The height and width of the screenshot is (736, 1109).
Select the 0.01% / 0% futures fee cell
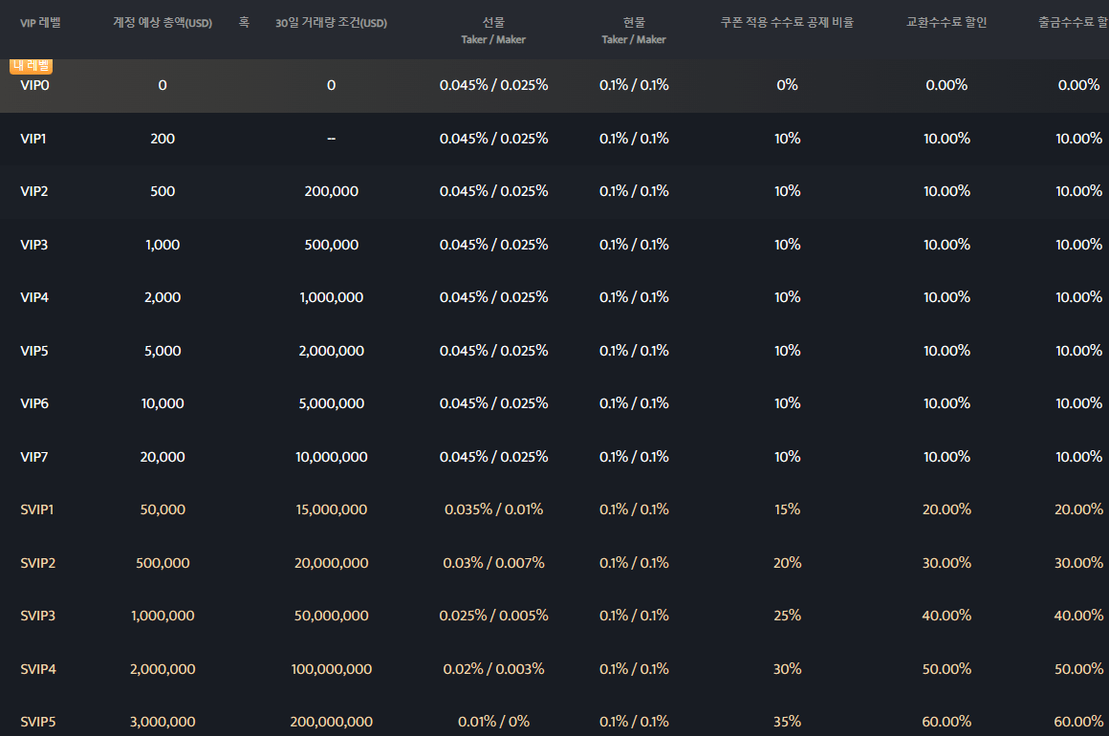tap(493, 722)
